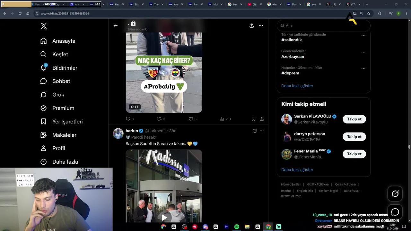Screen dimensions: 411x231
Task: Bookmark this page with star icon
Action: (369, 13)
